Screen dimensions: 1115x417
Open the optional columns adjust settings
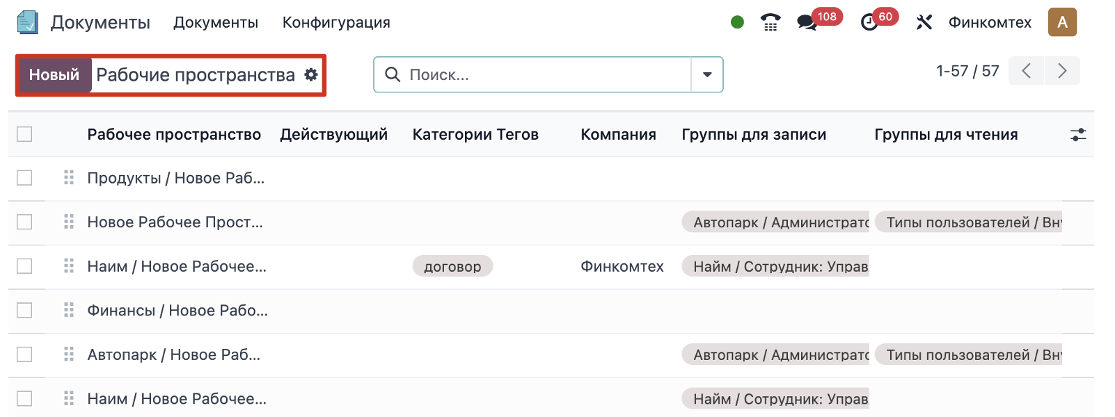1077,134
